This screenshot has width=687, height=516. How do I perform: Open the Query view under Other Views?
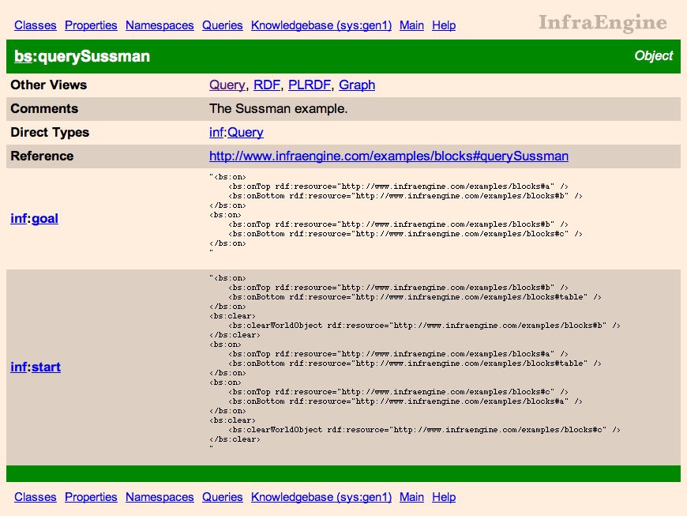[227, 85]
